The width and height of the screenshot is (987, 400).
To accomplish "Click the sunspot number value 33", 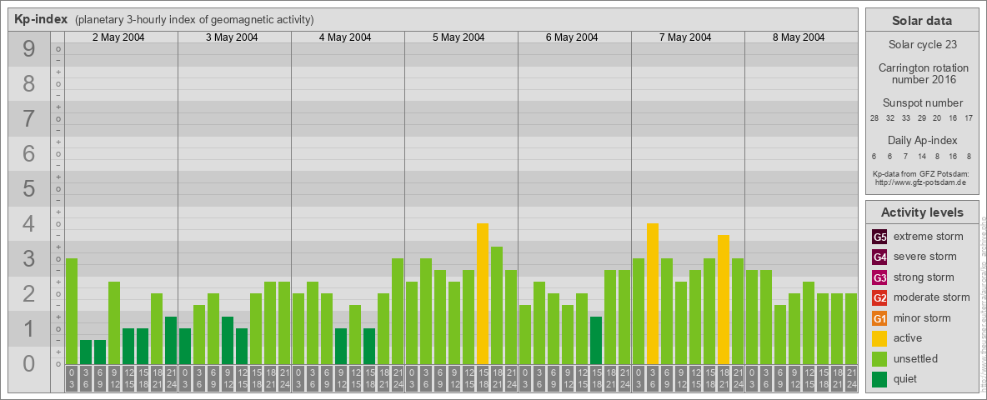I will click(x=906, y=118).
